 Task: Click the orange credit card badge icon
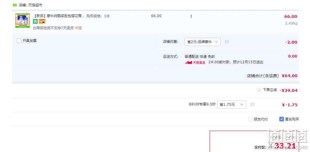pyautogui.click(x=42, y=21)
